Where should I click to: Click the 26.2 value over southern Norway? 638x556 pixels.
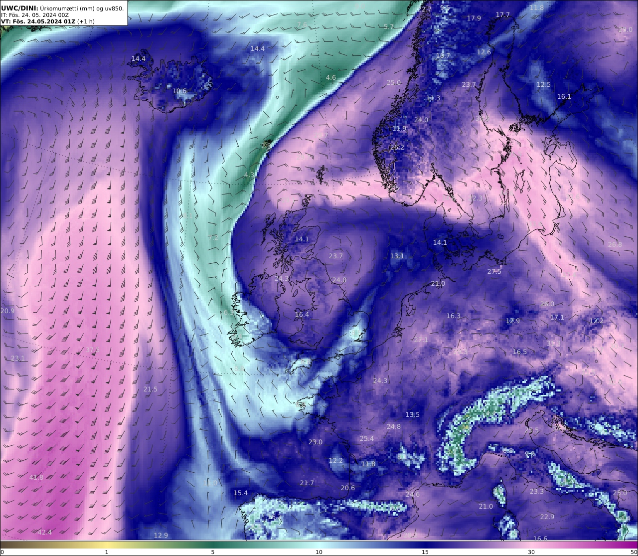point(397,148)
